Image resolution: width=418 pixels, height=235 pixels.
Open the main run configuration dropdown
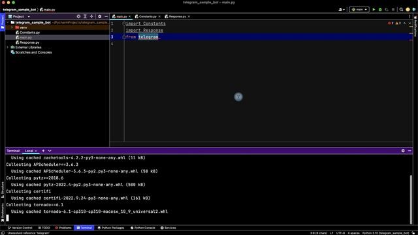click(359, 9)
